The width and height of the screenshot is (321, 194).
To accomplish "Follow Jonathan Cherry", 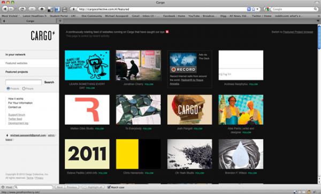I will click(149, 84).
